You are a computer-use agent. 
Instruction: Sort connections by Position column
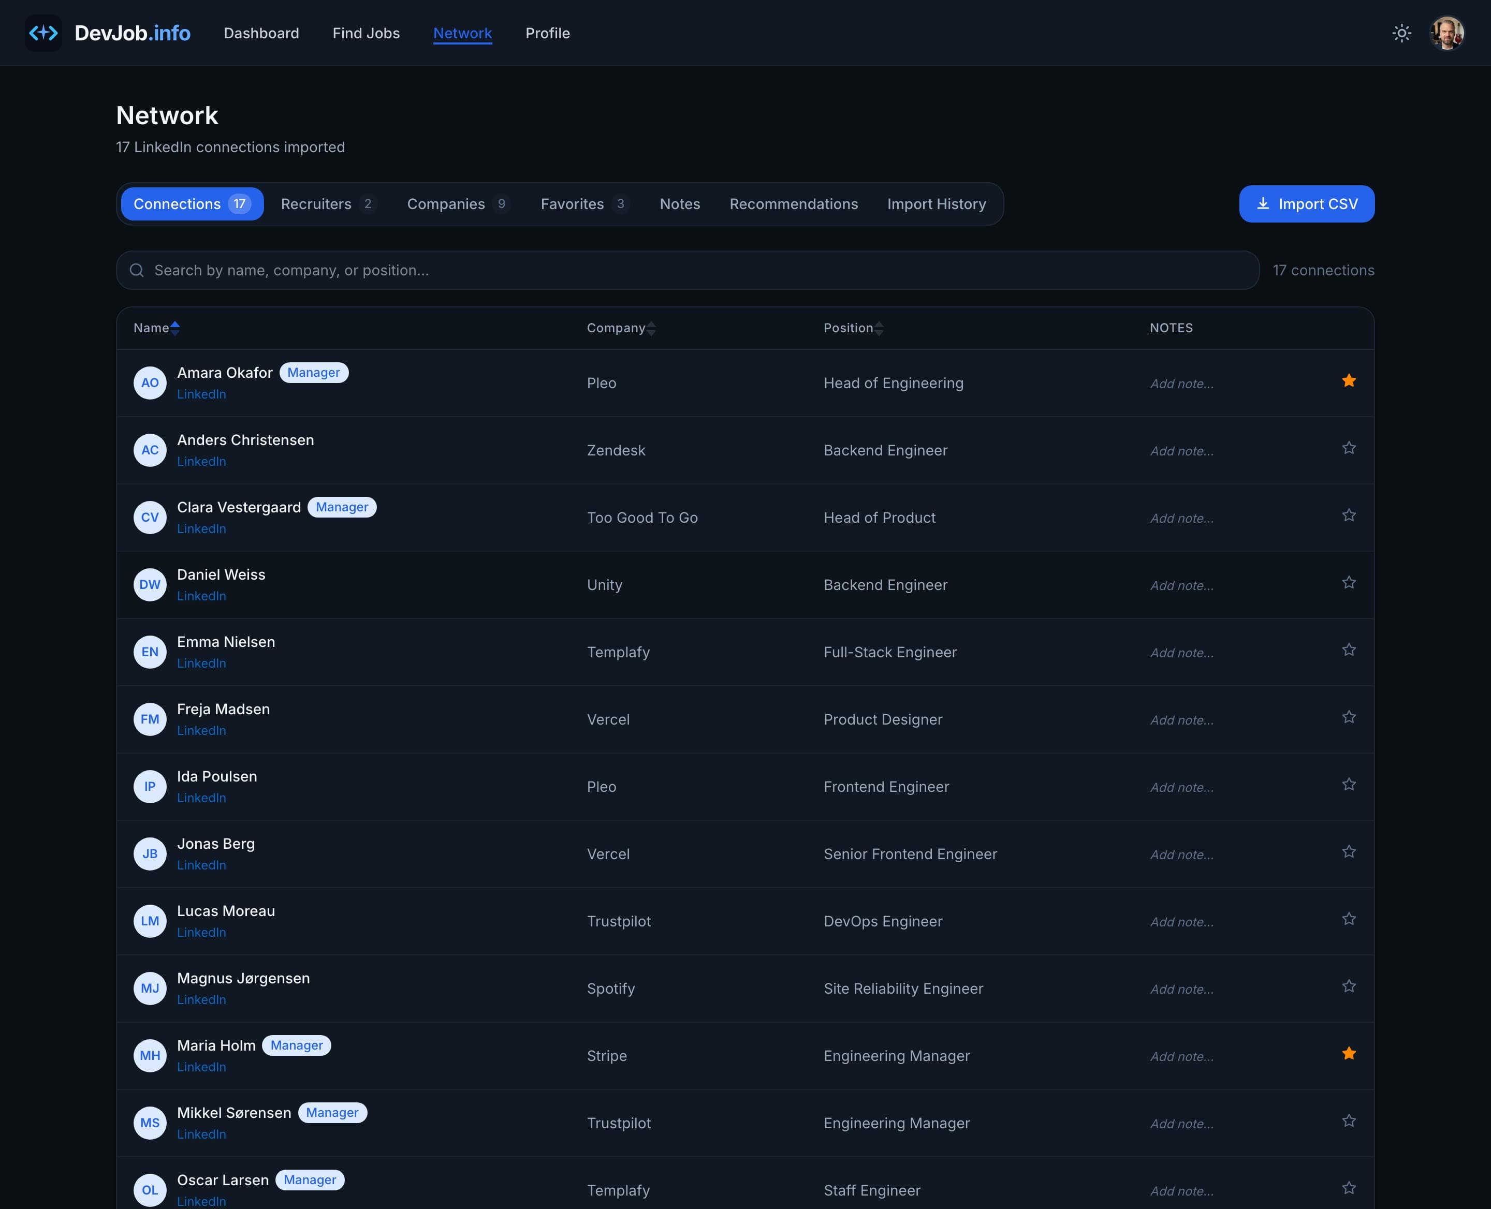point(854,328)
